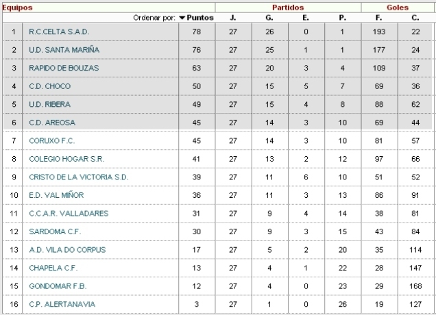Open R.C.CELTA S.A.D. team link

(59, 32)
